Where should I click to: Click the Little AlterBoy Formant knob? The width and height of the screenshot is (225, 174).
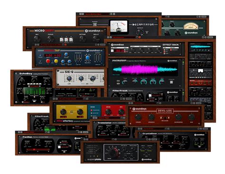point(80,112)
